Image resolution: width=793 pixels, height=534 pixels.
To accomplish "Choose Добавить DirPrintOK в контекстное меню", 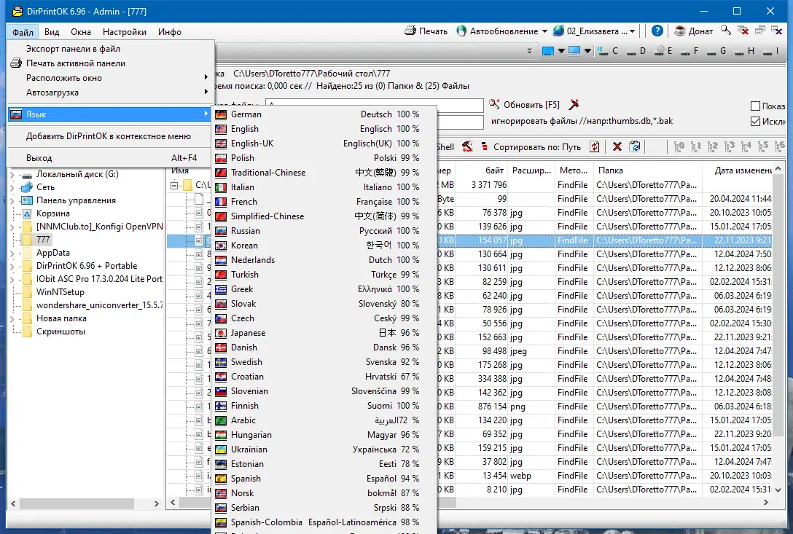I will coord(109,136).
